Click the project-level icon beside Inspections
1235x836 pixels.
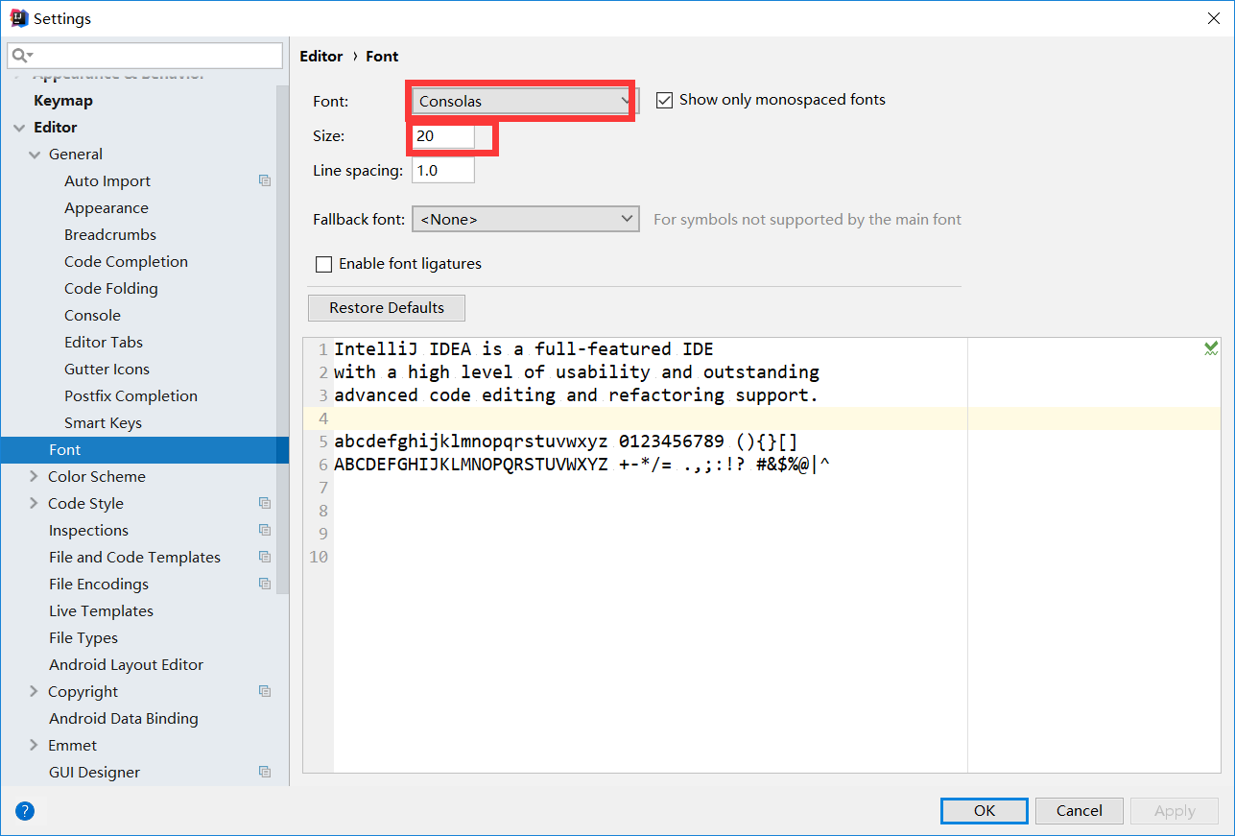tap(265, 530)
